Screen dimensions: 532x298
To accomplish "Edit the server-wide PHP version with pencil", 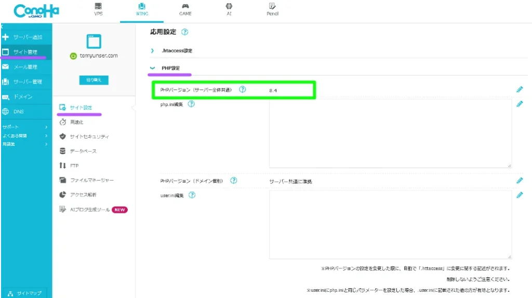I will (x=520, y=89).
